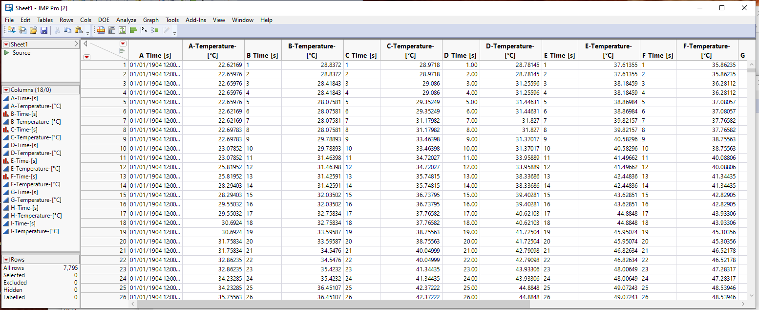Open the Columns panel red triangle menu
759x310 pixels.
[x=6, y=89]
